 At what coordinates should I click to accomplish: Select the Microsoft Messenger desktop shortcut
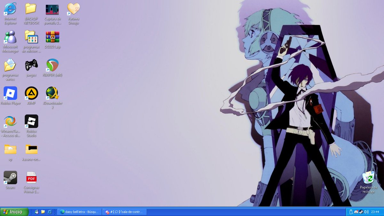click(x=10, y=42)
